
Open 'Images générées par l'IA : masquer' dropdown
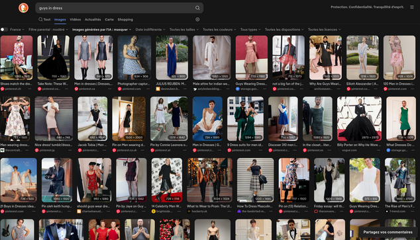click(102, 29)
